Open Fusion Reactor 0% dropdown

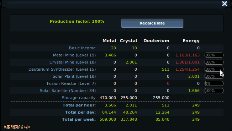214,83
